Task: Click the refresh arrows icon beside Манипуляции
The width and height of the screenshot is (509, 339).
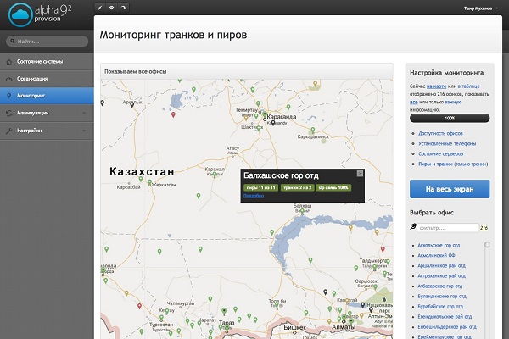Action: 9,113
